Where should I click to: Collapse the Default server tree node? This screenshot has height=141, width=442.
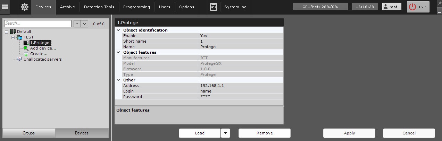pyautogui.click(x=6, y=32)
